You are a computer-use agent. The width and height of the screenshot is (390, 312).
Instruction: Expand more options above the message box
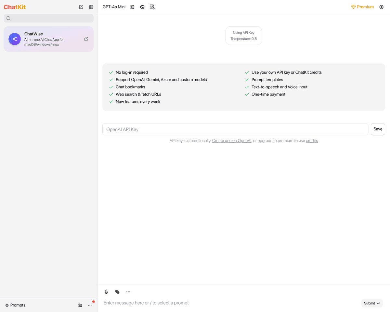[x=128, y=292]
